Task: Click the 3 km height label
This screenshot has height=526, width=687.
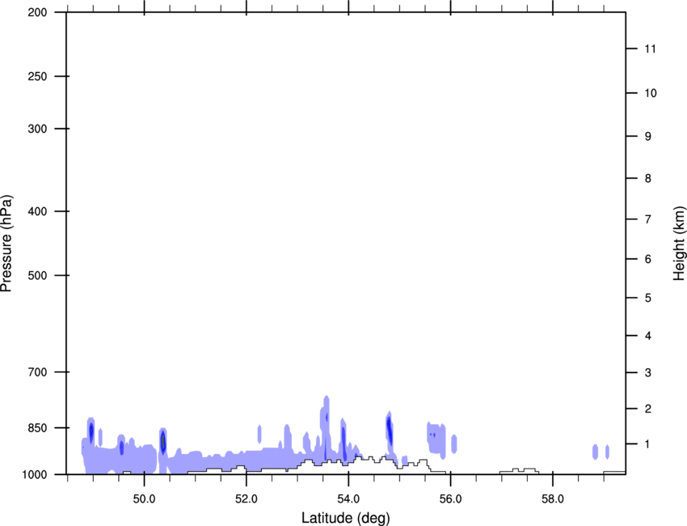Action: [x=648, y=373]
